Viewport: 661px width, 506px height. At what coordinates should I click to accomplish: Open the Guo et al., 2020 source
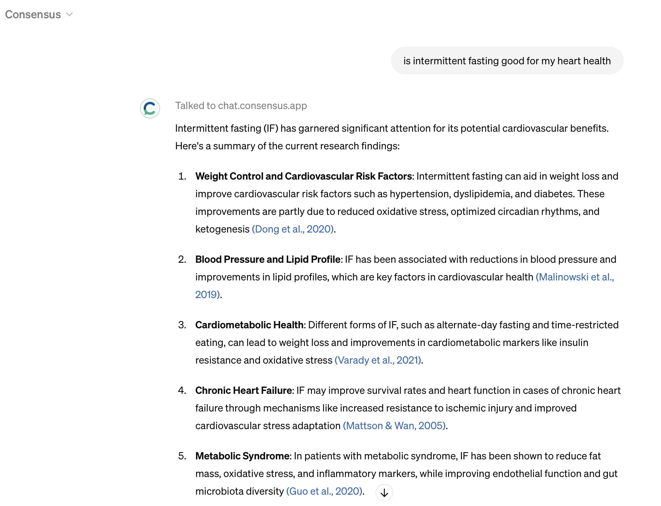(x=324, y=491)
